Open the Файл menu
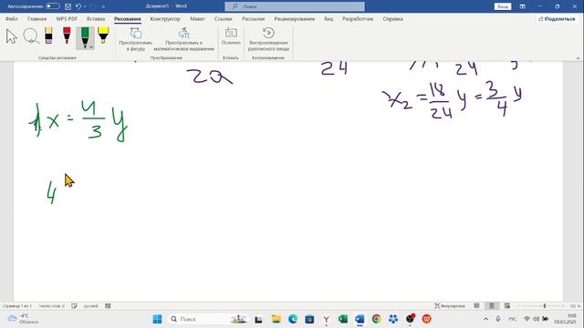Screen dimensions: 584x328 click(x=12, y=19)
